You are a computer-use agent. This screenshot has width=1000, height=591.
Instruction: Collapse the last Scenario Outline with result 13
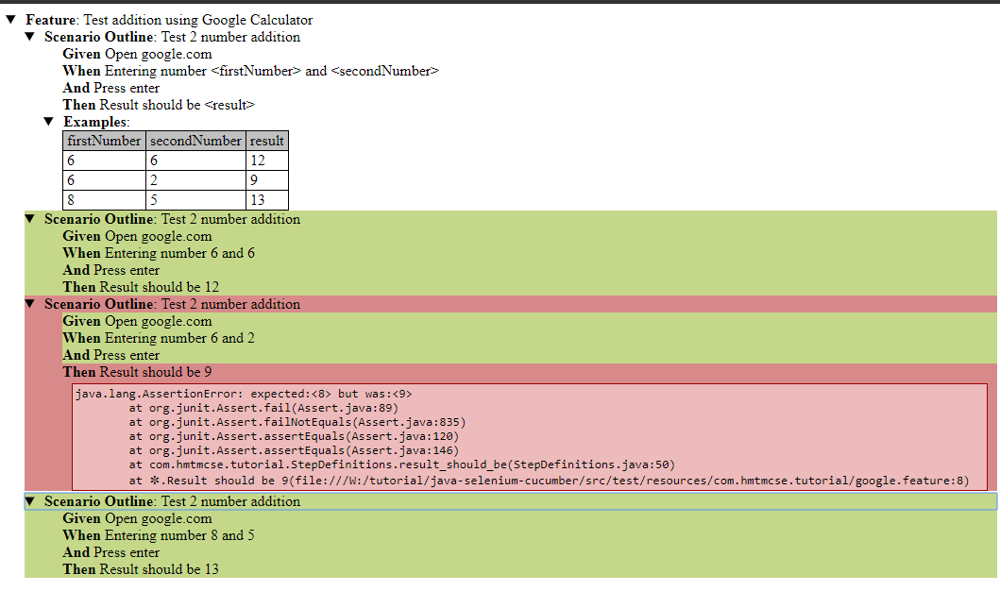29,500
